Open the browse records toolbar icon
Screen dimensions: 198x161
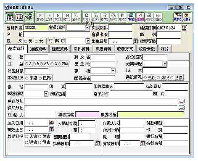pyautogui.click(x=76, y=17)
